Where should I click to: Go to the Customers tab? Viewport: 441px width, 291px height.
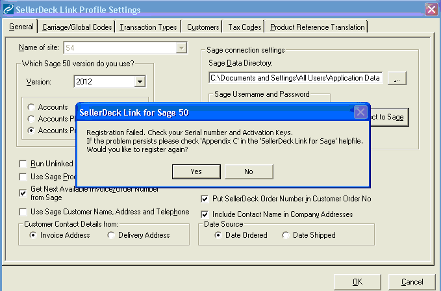(x=203, y=27)
